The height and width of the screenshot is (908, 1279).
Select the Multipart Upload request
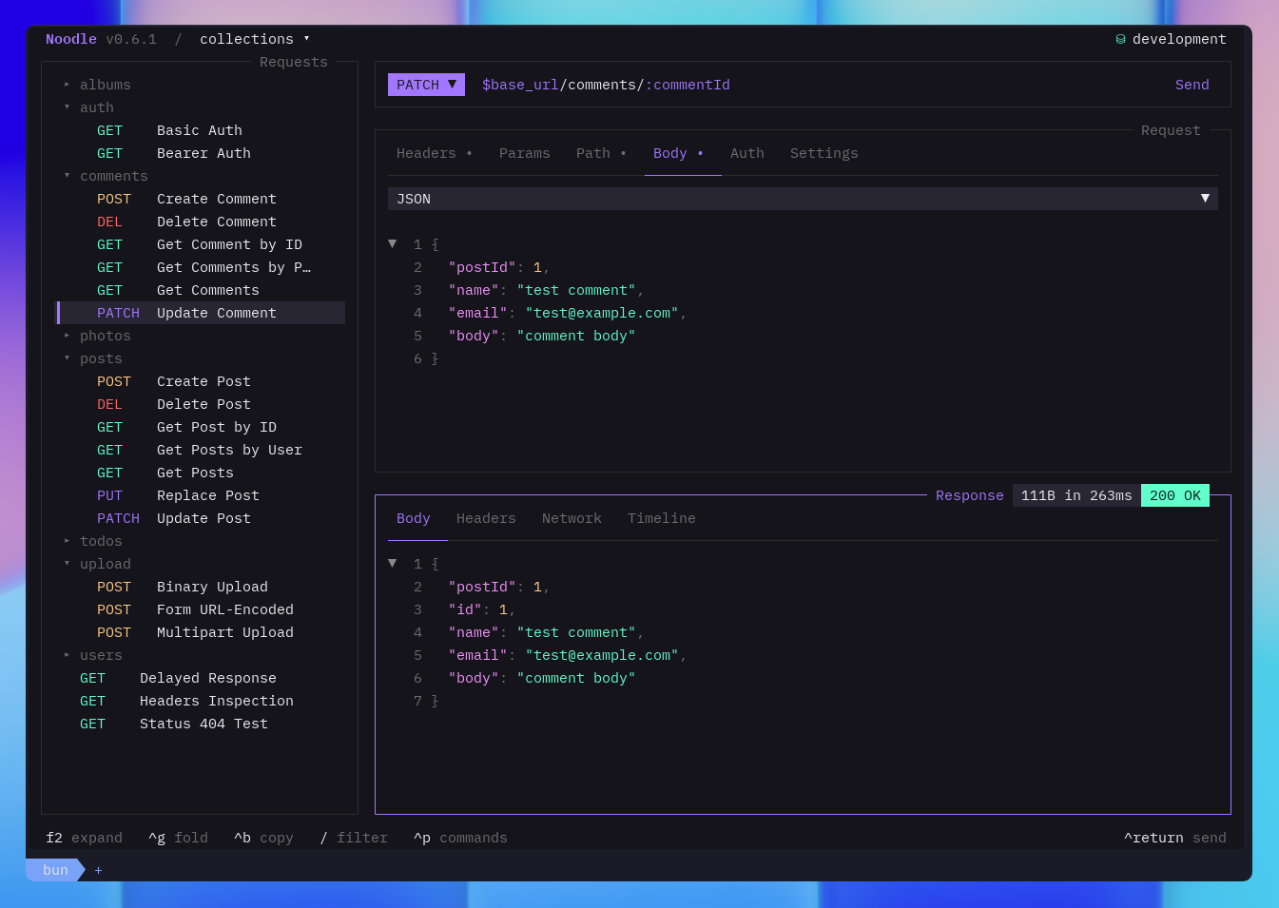click(x=202, y=632)
